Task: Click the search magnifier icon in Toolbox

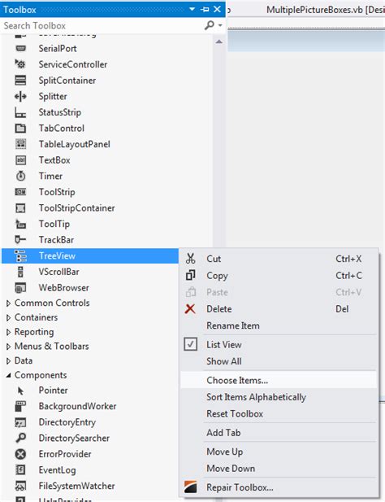Action: coord(210,25)
